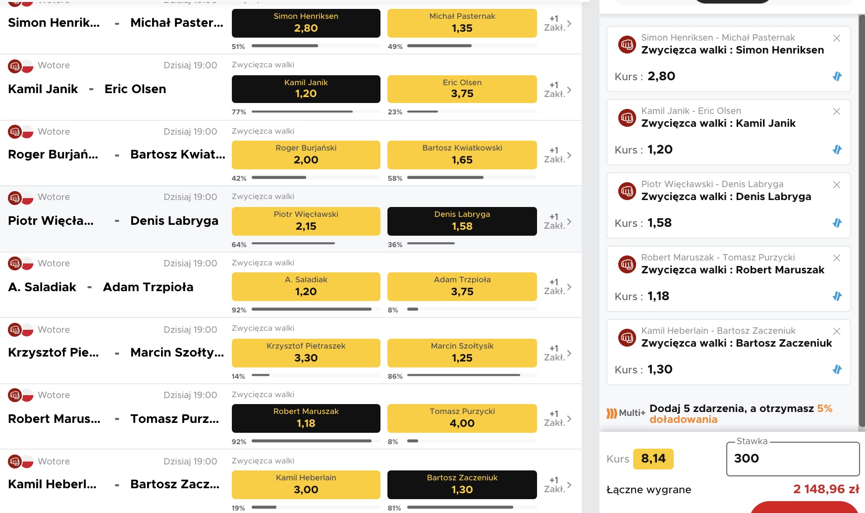Remove Bartosz Zaczeniuk selection from betslip
The image size is (865, 513).
point(837,331)
